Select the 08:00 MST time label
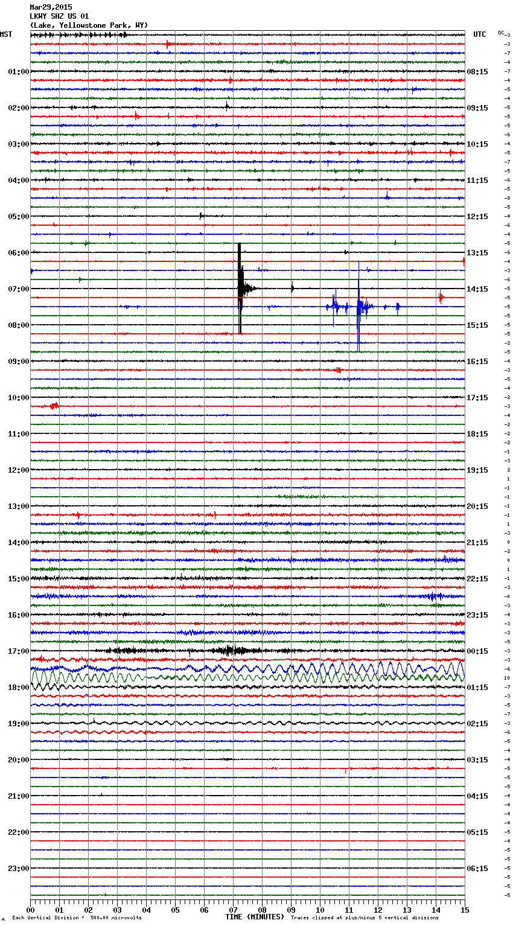513x926 pixels. (19, 325)
